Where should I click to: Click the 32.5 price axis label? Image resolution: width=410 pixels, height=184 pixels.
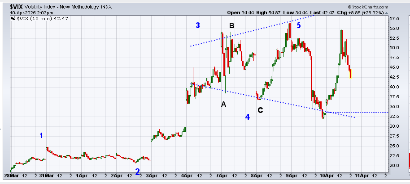(393, 116)
